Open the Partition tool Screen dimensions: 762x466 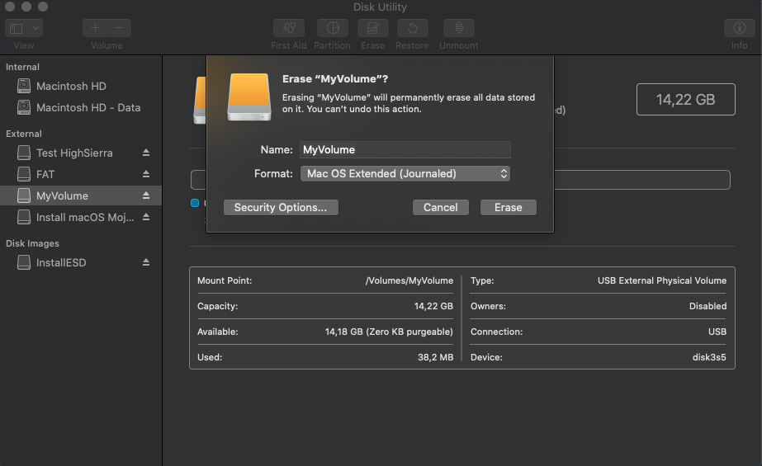pyautogui.click(x=333, y=28)
